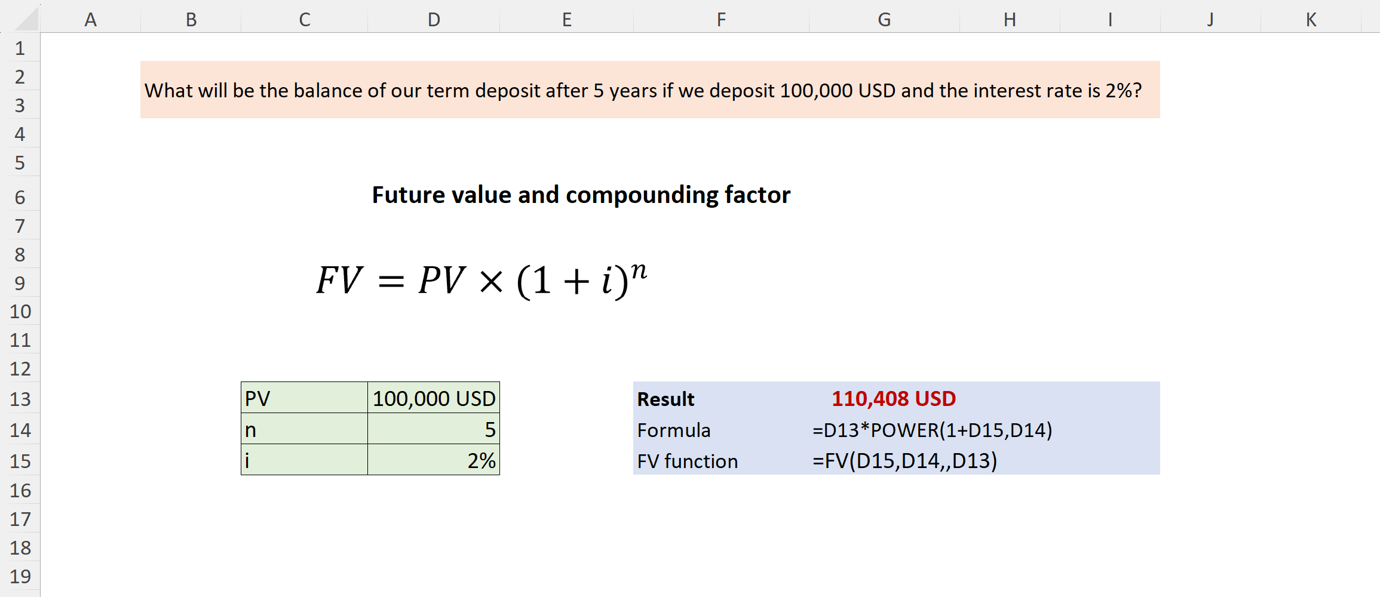Click column K header
Viewport: 1380px width, 597px height.
[1311, 20]
